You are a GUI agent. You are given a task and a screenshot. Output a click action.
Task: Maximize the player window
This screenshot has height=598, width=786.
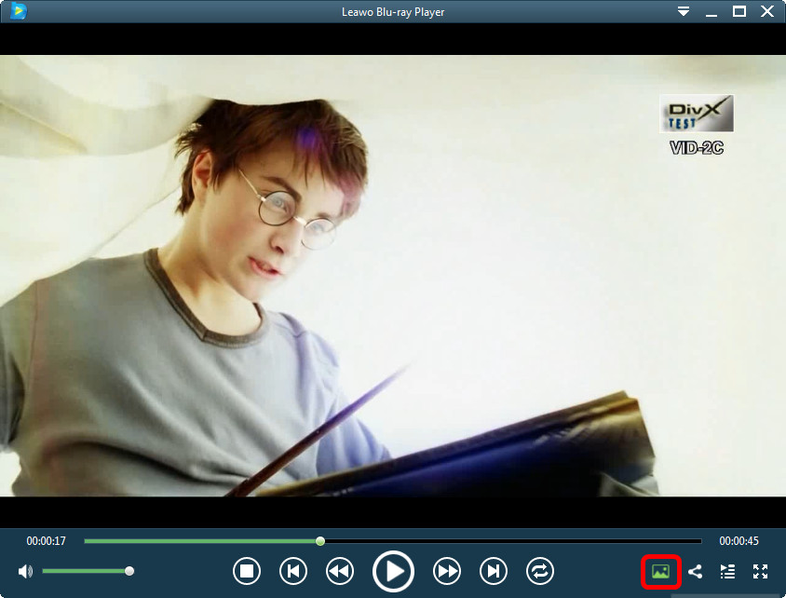739,11
